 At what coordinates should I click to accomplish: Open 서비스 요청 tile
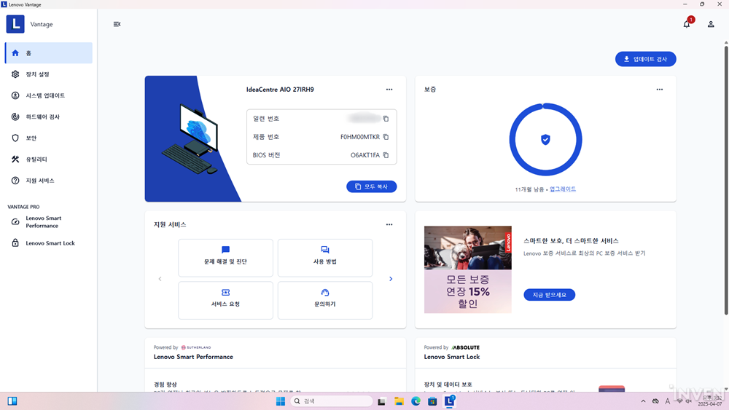(x=225, y=300)
